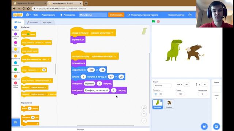Open the folder icon in Scratch menu bar
This screenshot has height=131, width=234.
(190, 15)
